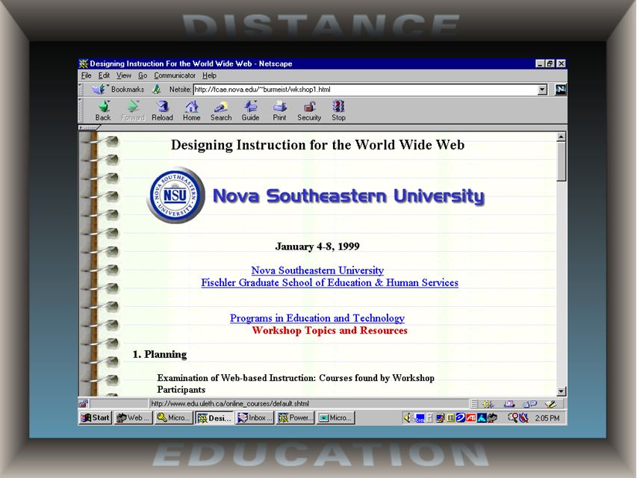Click the greyed-out Forward button
This screenshot has width=637, height=478.
pos(133,111)
